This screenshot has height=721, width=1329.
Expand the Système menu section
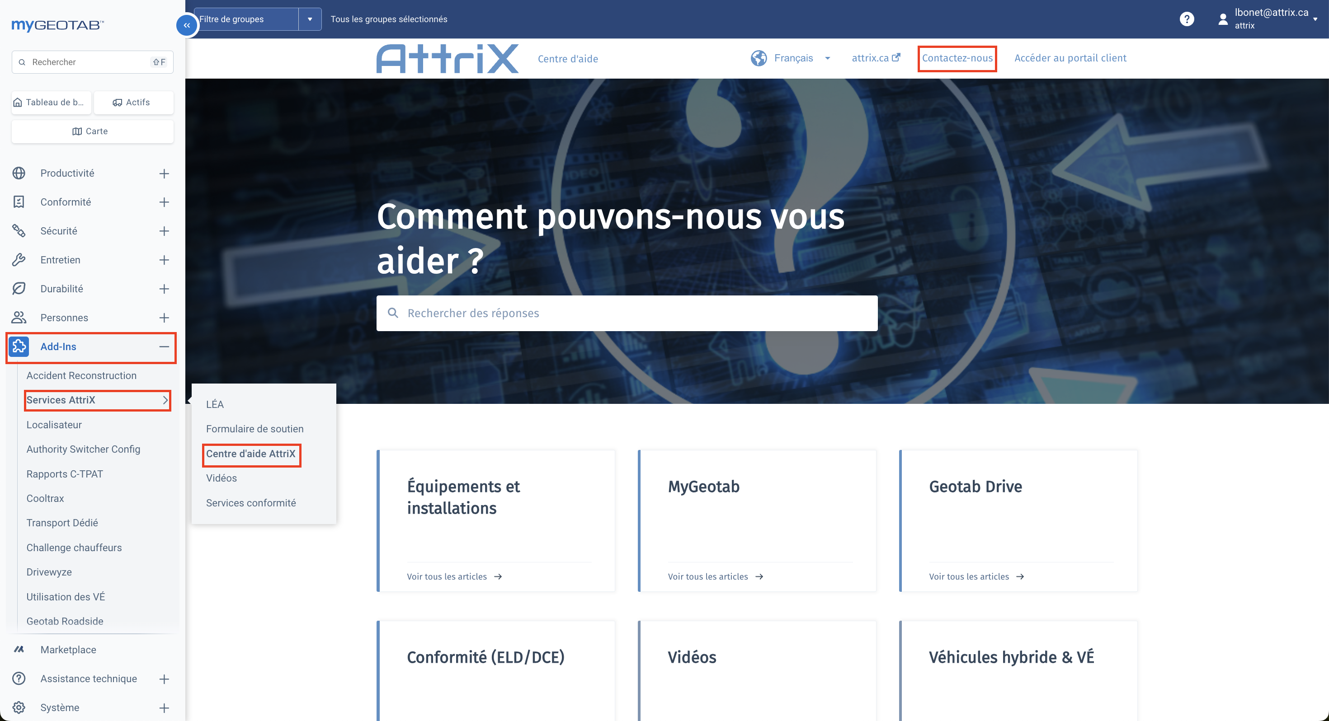click(x=164, y=708)
